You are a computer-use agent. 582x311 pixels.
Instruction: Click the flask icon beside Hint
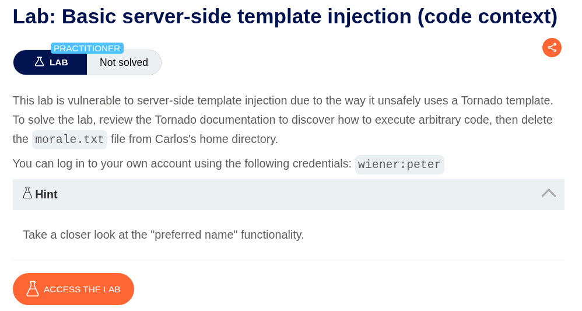[x=27, y=193]
